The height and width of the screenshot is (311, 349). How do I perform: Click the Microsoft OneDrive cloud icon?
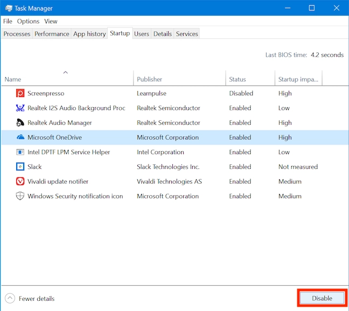pos(20,137)
